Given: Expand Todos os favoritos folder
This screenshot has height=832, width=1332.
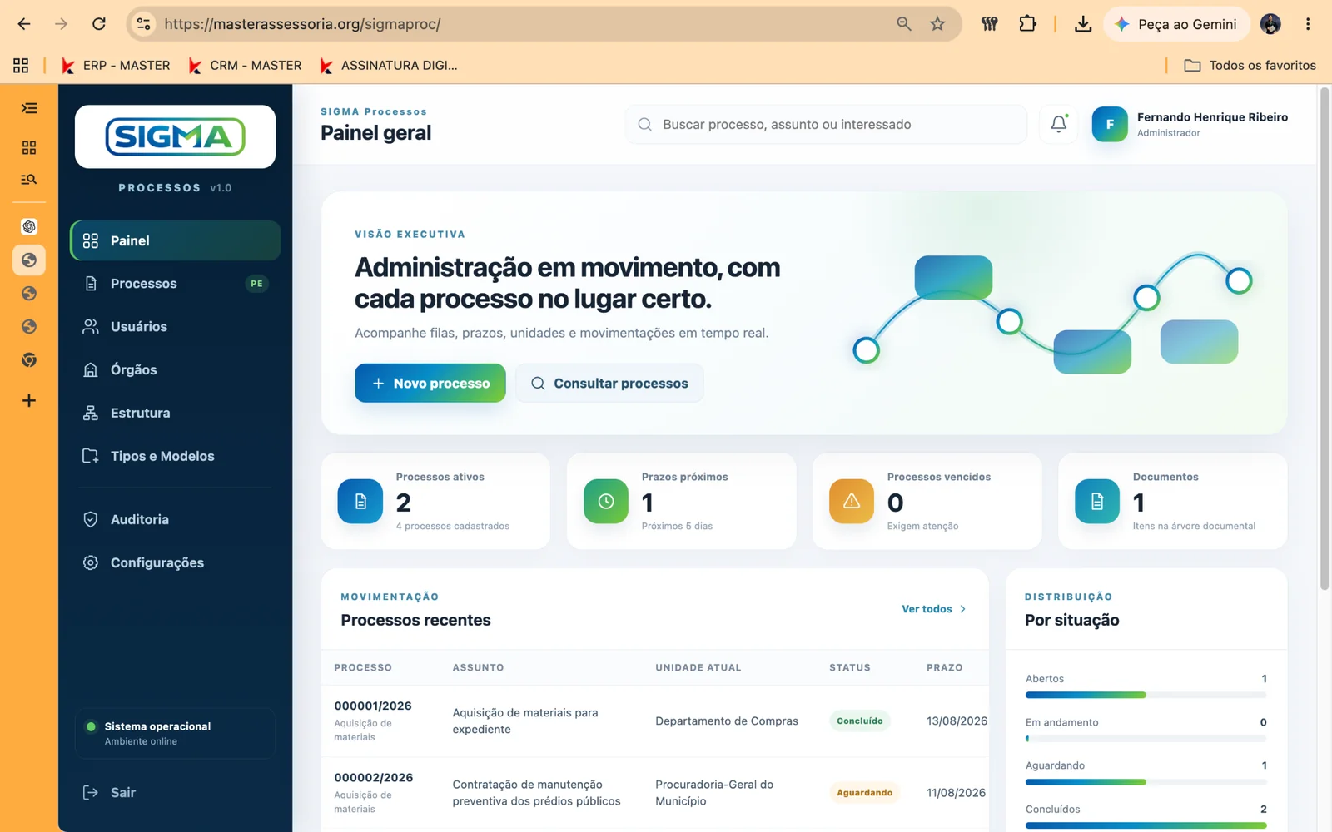Looking at the screenshot, I should (1250, 65).
